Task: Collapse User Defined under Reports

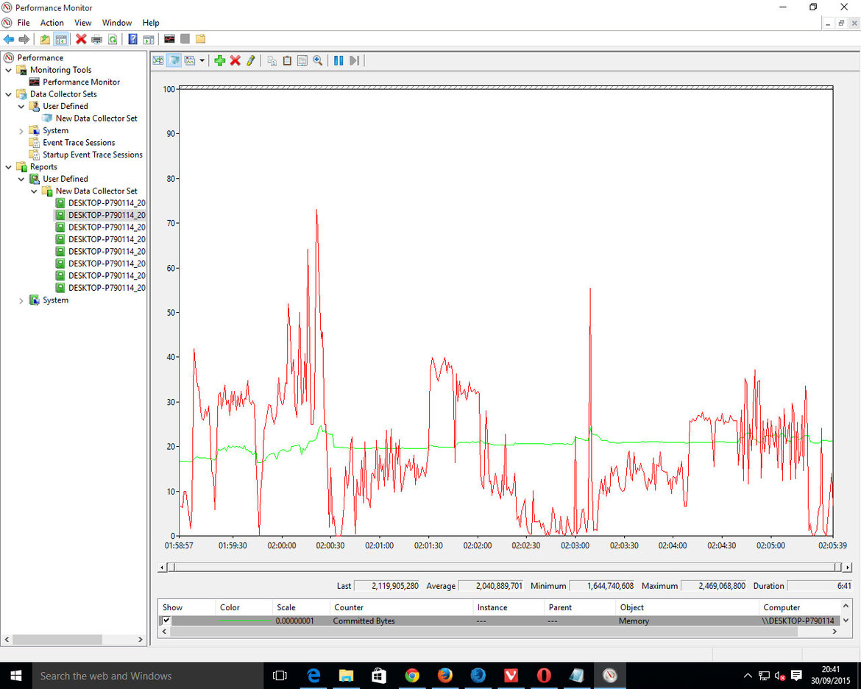Action: pos(21,179)
